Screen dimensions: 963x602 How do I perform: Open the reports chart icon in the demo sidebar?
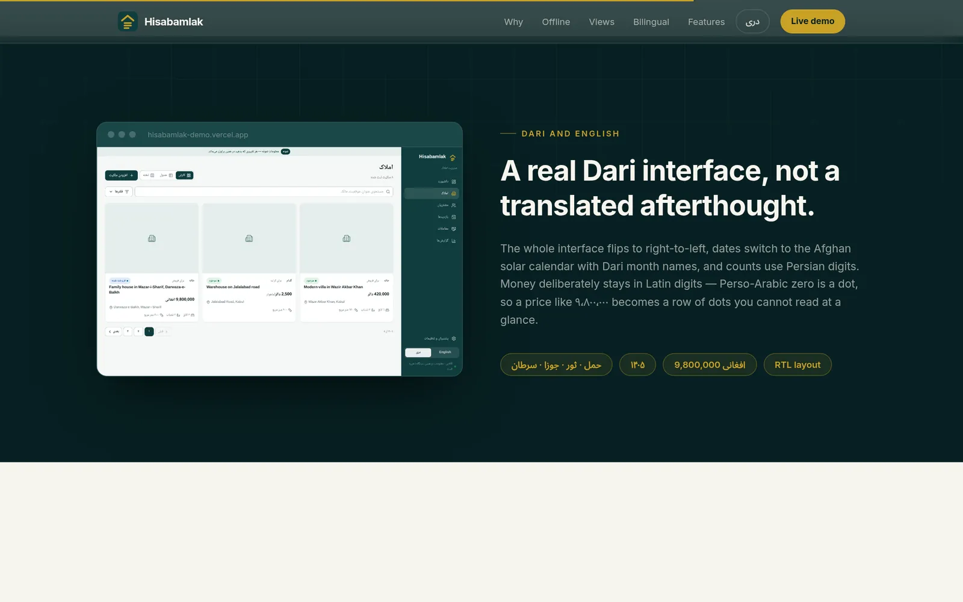point(454,241)
